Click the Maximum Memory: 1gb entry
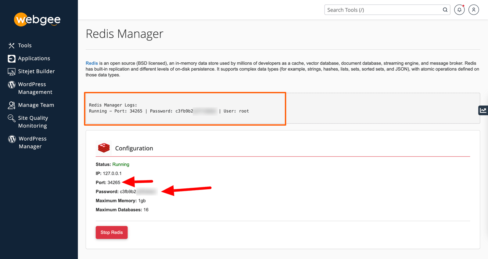Image resolution: width=488 pixels, height=259 pixels. [x=121, y=201]
